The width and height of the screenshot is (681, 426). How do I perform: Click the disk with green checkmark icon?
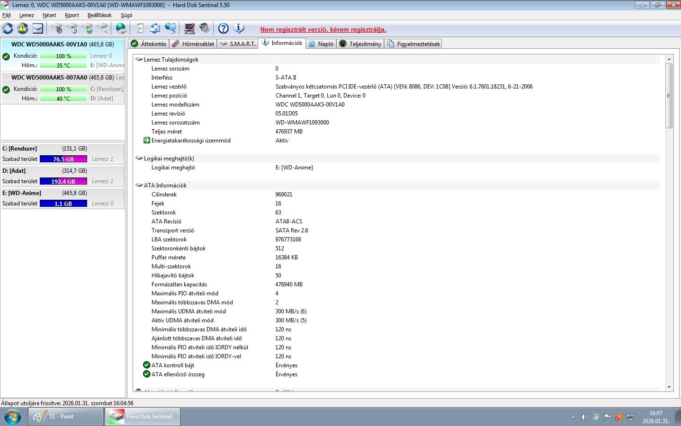click(x=87, y=28)
